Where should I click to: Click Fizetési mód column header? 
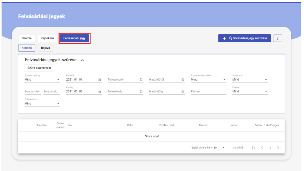pos(167,125)
